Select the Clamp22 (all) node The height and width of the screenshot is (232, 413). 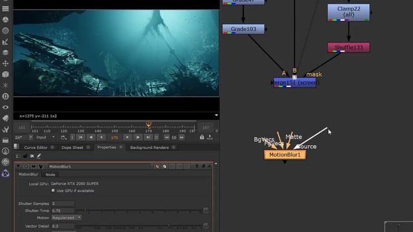point(348,12)
